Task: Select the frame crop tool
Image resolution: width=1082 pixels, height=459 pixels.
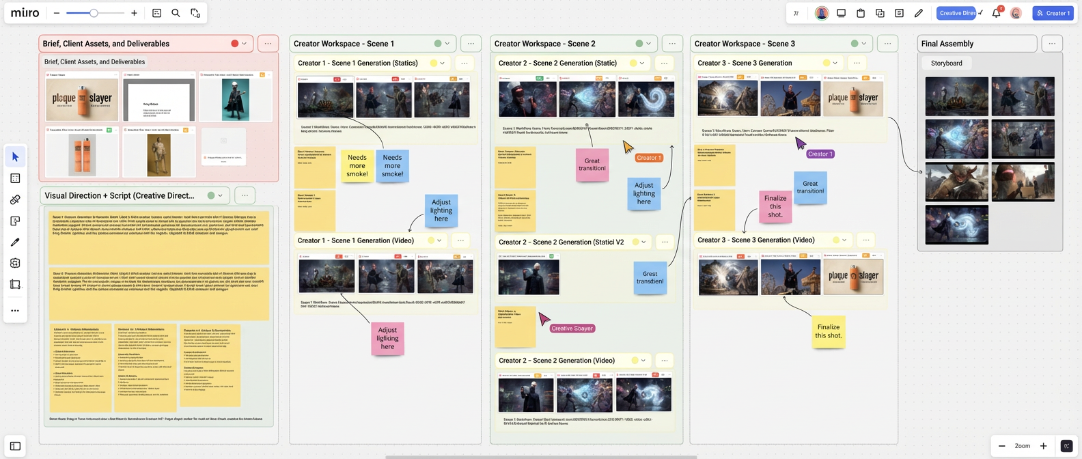Action: [15, 284]
